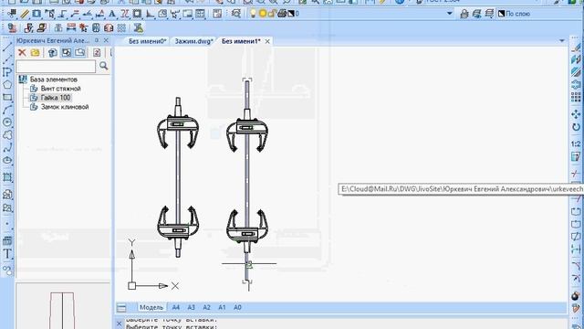The height and width of the screenshot is (329, 584).
Task: Open the A1 layout tab
Action: coord(222,307)
